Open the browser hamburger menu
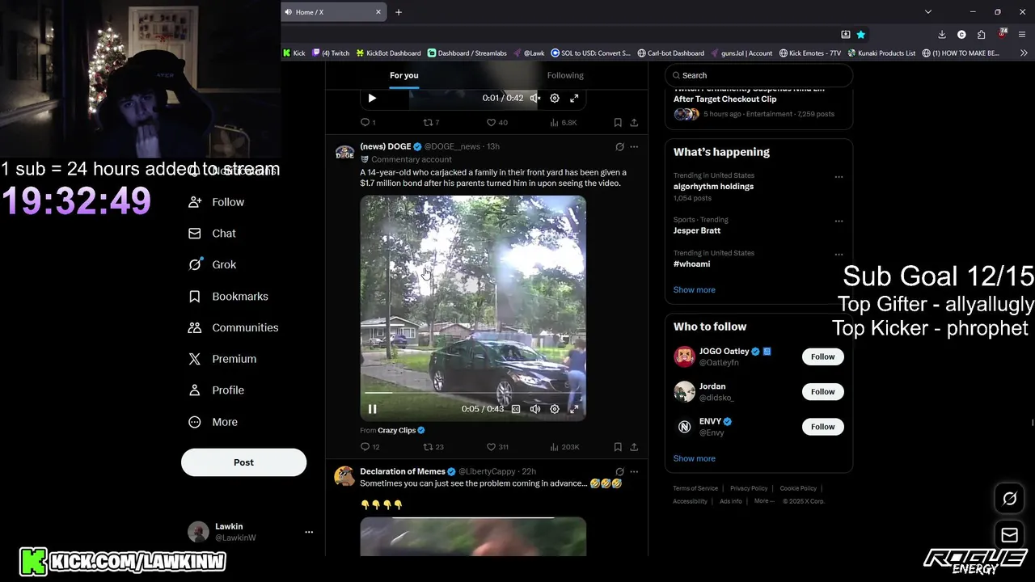 [1023, 35]
